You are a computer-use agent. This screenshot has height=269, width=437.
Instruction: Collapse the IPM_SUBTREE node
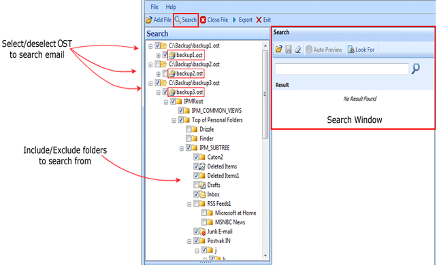click(182, 149)
